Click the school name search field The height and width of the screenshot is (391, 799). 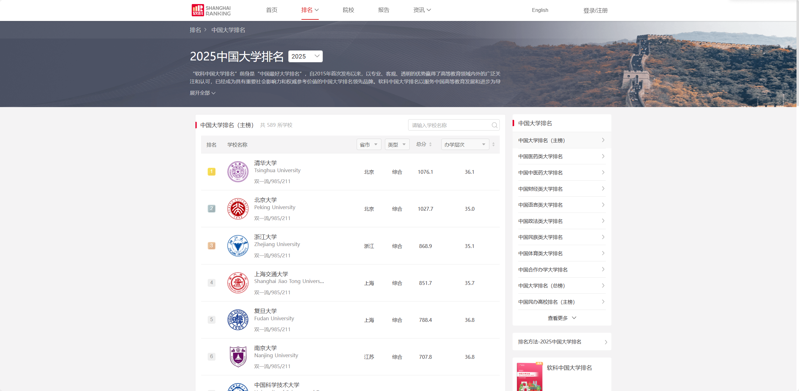454,125
